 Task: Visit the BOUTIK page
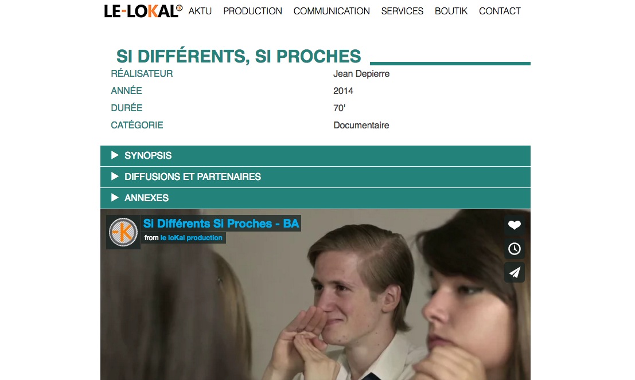pyautogui.click(x=451, y=11)
